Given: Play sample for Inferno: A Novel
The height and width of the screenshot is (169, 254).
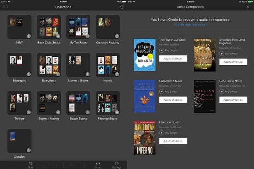Looking at the screenshot, I should pyautogui.click(x=168, y=133).
